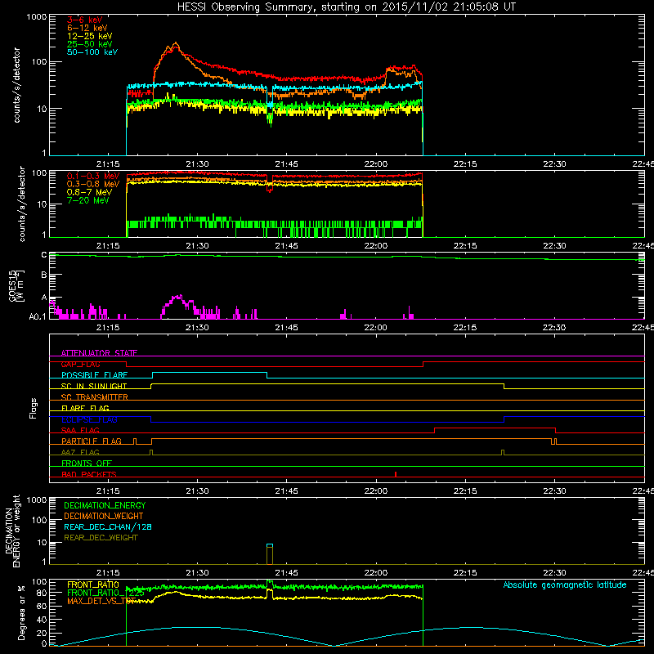Click the DECIMATION_ENERGY legend label
The width and height of the screenshot is (654, 654).
pyautogui.click(x=105, y=505)
